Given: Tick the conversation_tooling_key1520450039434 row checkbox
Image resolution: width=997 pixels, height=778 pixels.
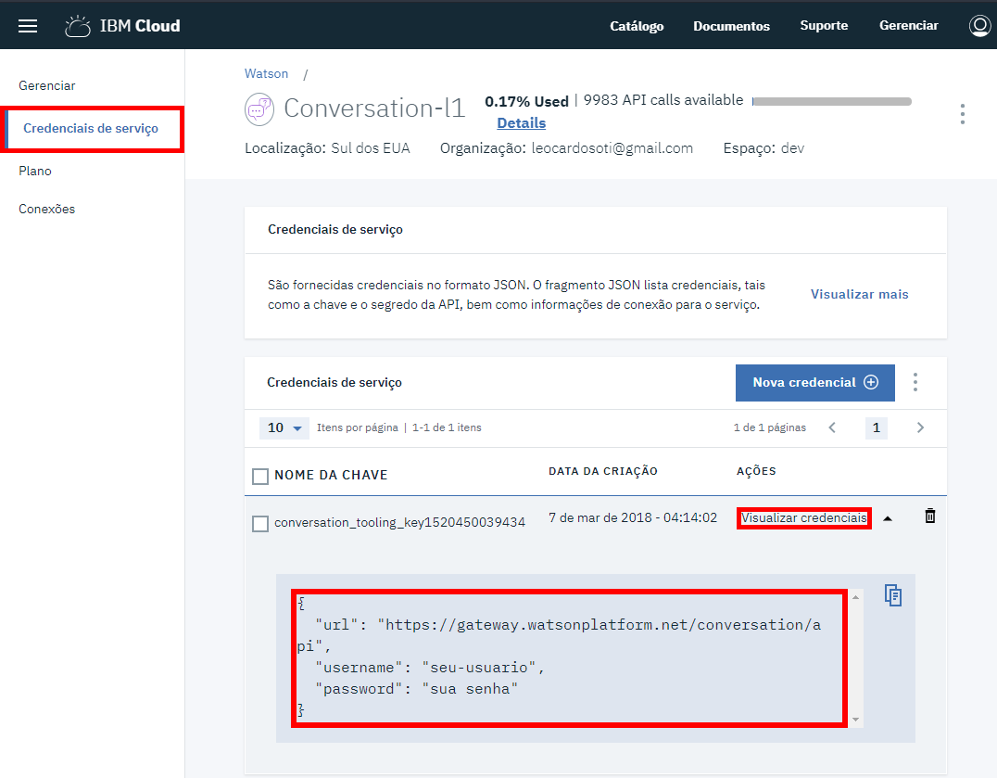Looking at the screenshot, I should click(x=260, y=523).
